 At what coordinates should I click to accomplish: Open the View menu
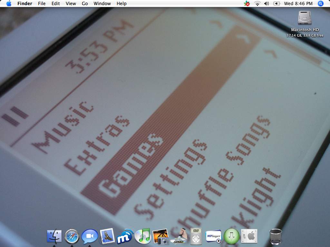click(71, 4)
